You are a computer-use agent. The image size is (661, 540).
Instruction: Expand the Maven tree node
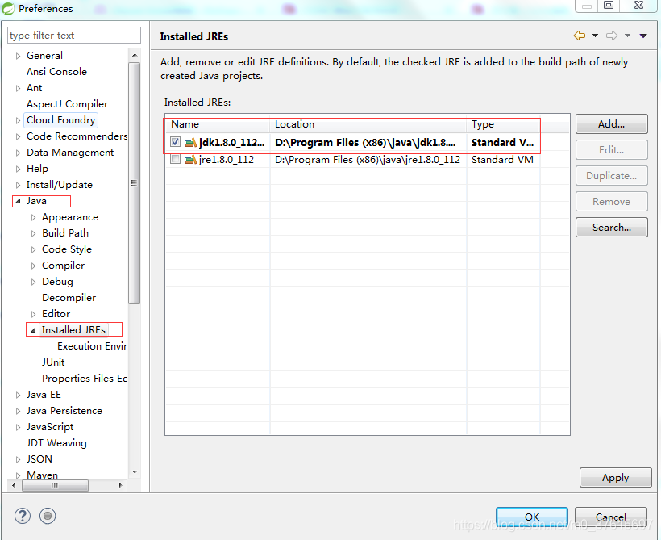tap(18, 475)
